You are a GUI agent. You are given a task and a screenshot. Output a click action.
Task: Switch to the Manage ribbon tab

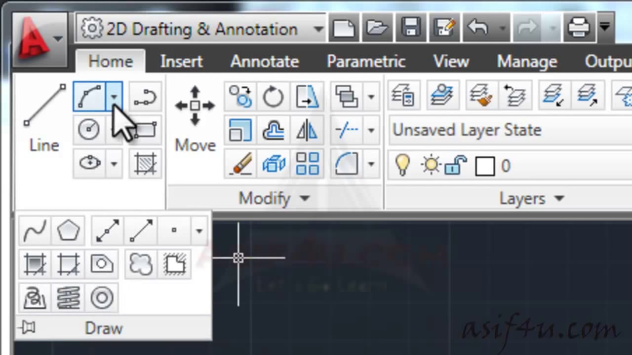(x=527, y=61)
